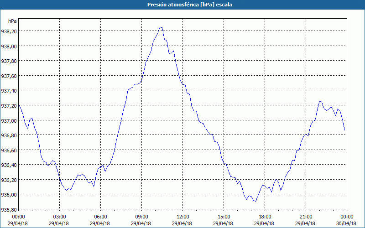Select the 936,00 y-axis label
The width and height of the screenshot is (365, 228).
(9, 195)
